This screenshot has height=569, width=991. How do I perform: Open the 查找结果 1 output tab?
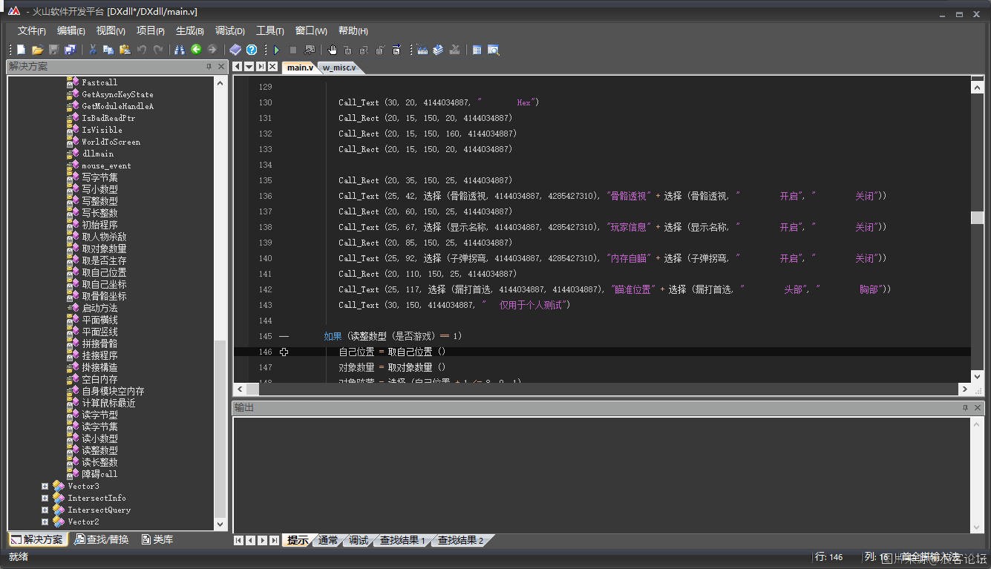[402, 540]
